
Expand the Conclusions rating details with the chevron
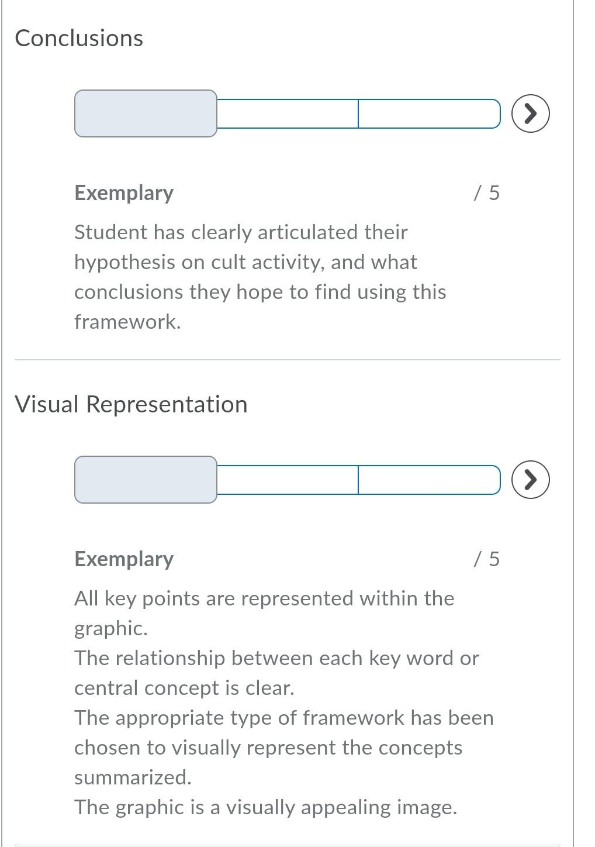pyautogui.click(x=531, y=115)
